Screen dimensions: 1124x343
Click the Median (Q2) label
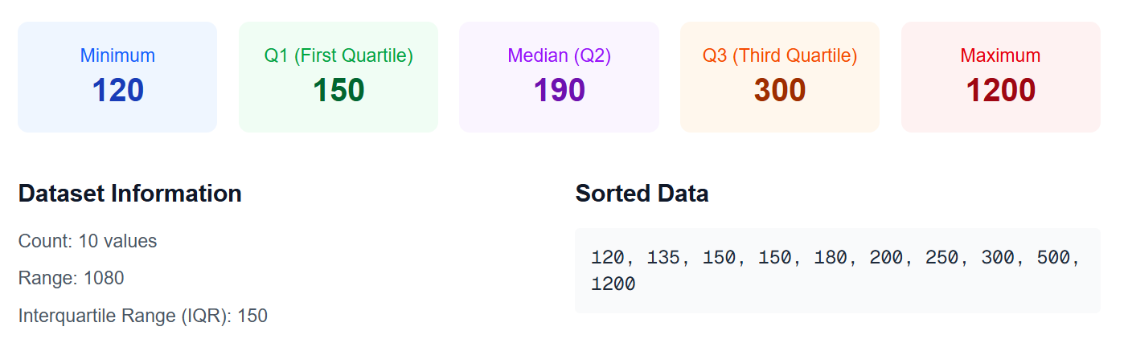pos(559,56)
